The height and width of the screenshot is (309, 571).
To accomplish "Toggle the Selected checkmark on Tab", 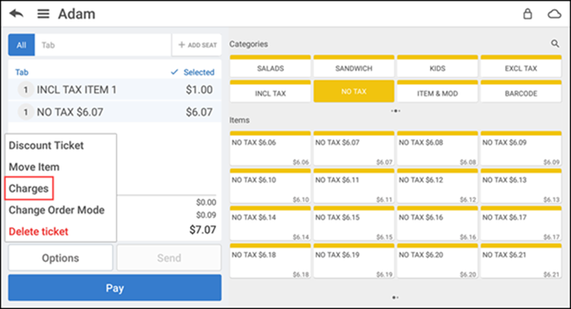I will pos(193,72).
